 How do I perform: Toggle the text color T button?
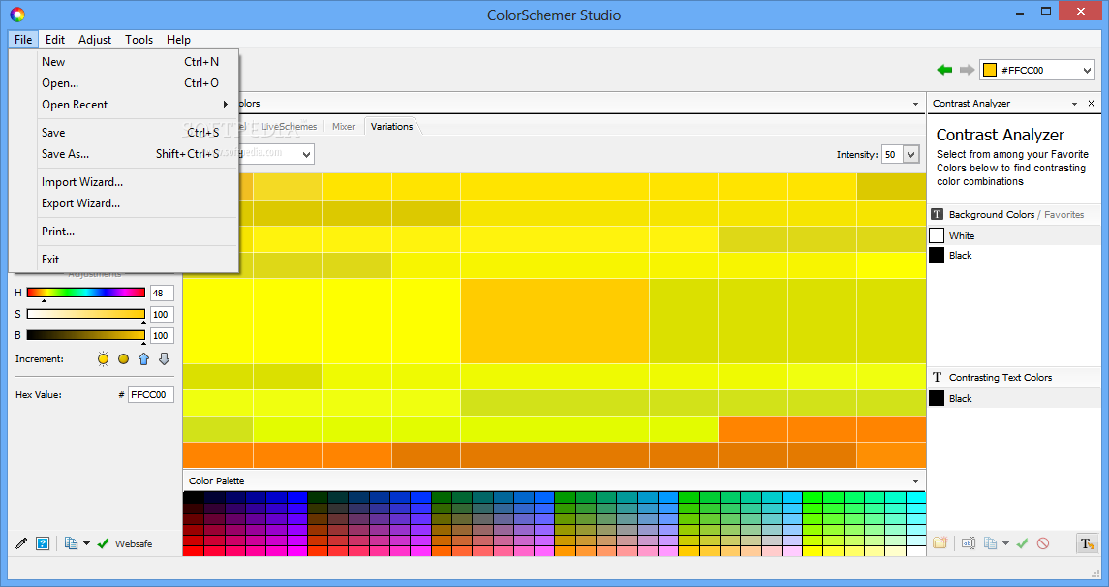pyautogui.click(x=1087, y=543)
